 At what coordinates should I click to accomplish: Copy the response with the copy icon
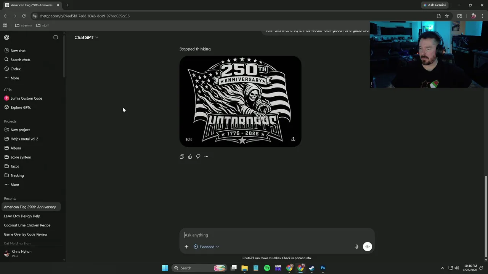point(182,156)
